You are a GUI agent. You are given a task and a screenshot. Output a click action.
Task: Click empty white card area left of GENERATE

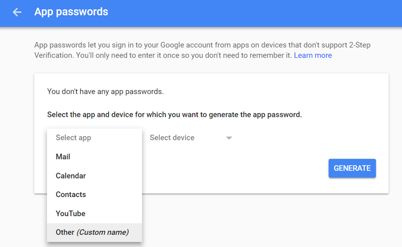click(x=235, y=169)
